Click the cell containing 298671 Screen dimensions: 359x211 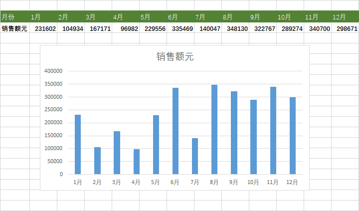point(345,28)
